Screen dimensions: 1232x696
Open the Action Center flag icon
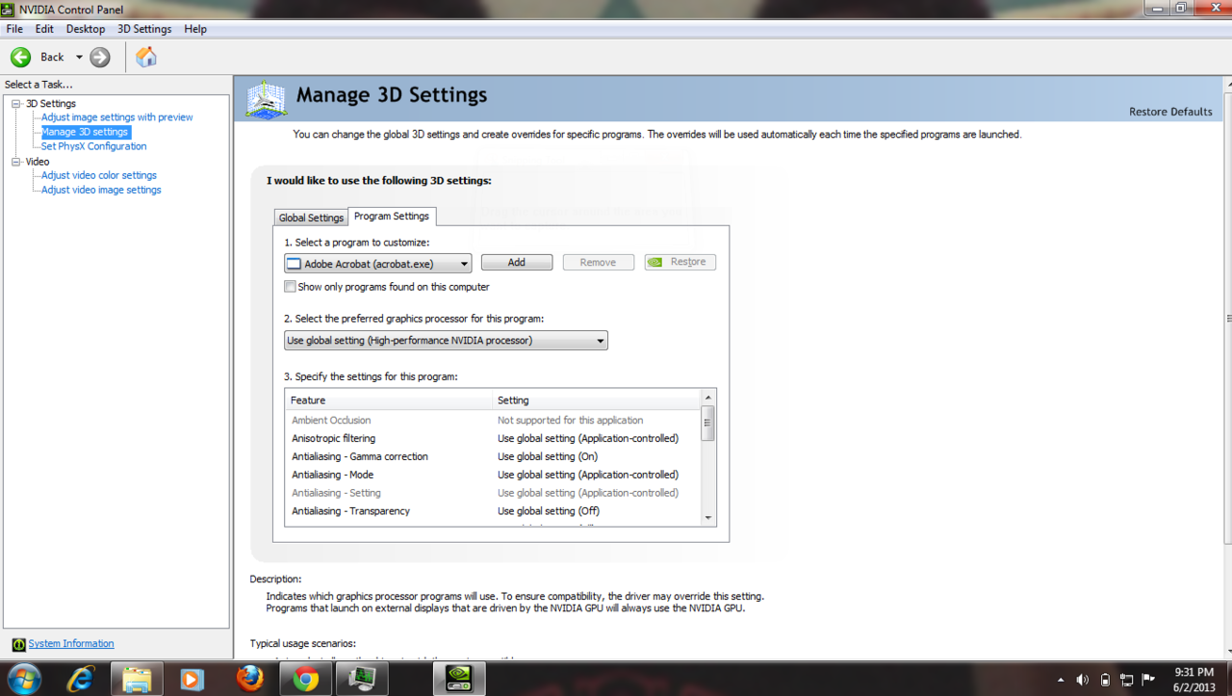pos(1149,680)
